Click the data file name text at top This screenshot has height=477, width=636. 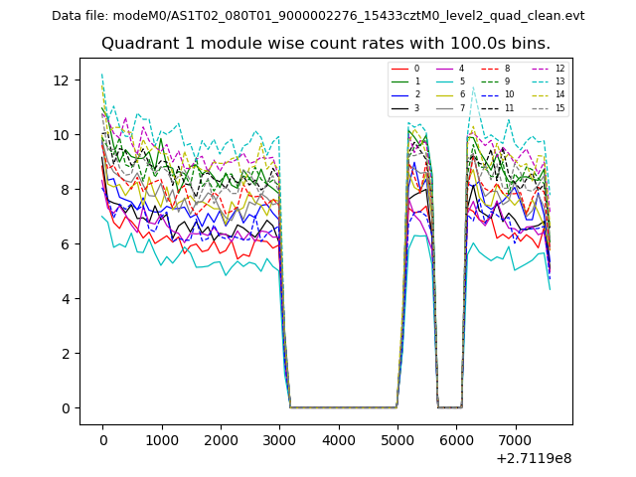pos(318,16)
